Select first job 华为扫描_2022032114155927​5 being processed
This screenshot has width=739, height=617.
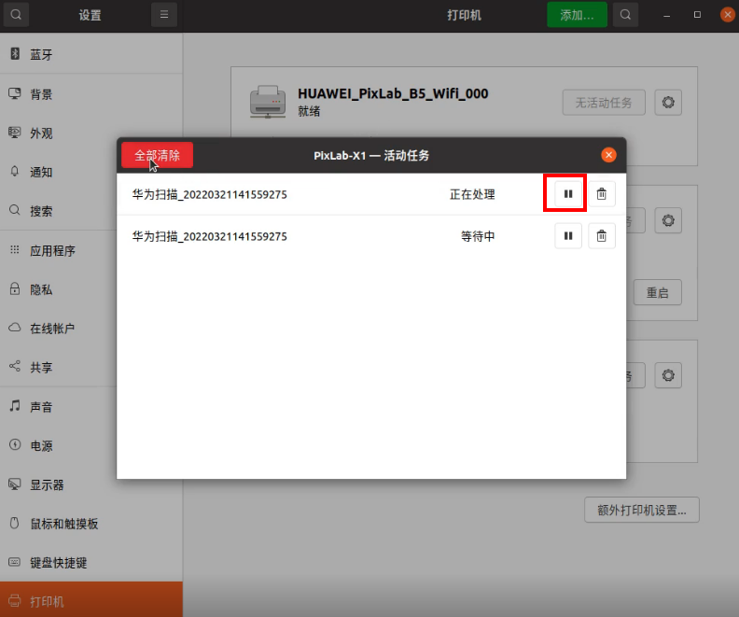[210, 194]
